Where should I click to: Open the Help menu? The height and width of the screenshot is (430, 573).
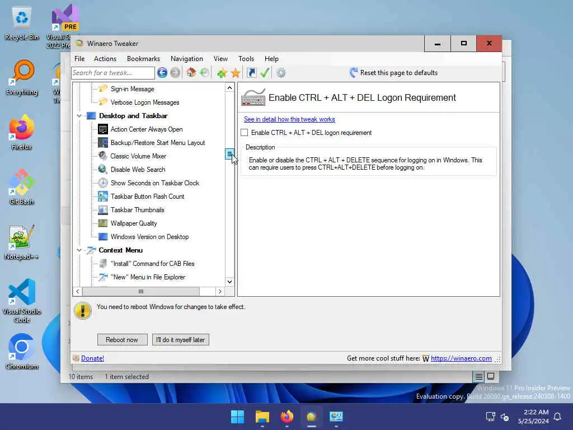point(271,58)
